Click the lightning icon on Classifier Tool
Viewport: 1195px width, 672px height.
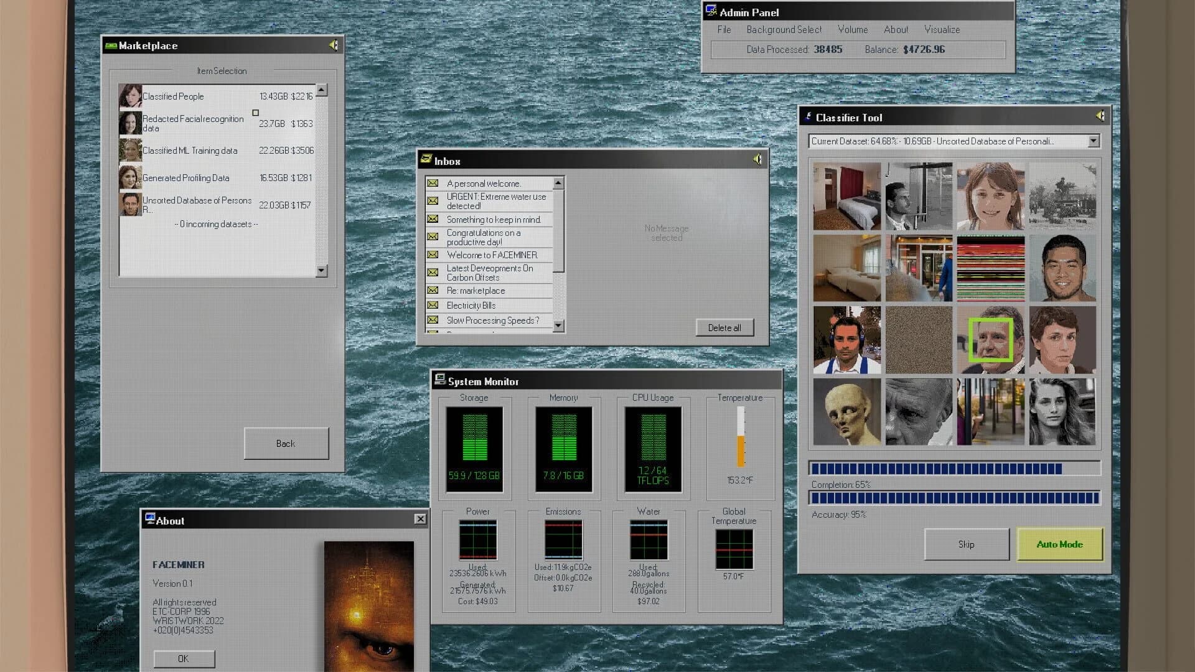[x=808, y=116]
